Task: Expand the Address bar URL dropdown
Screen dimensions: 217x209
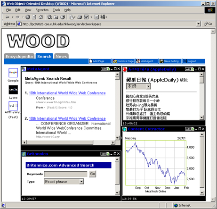Action: point(199,24)
